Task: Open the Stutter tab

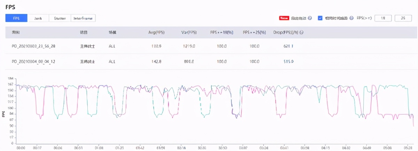Action: point(60,18)
